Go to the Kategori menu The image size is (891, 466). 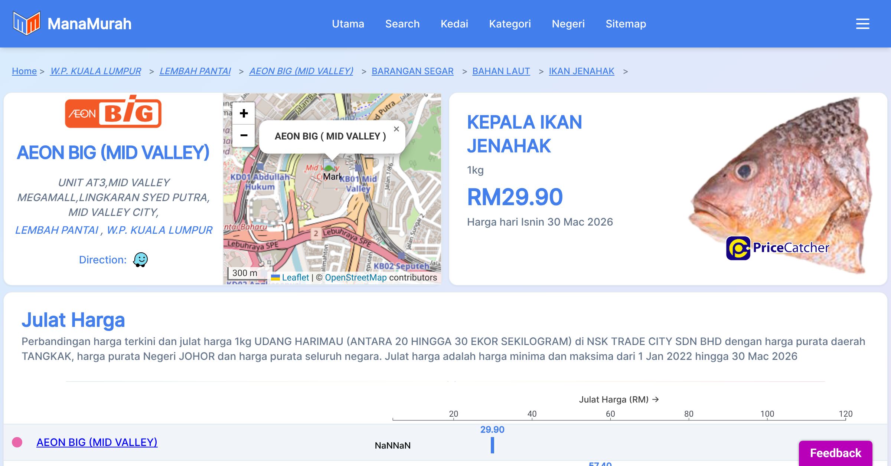click(510, 24)
